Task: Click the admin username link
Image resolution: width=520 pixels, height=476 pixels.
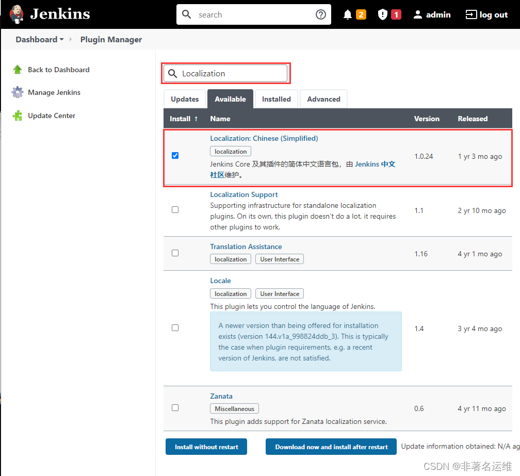Action: coord(438,15)
